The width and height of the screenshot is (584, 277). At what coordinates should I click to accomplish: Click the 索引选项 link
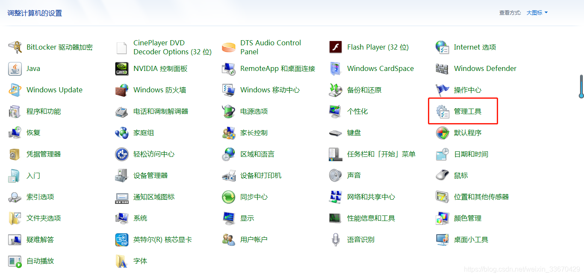tap(40, 197)
